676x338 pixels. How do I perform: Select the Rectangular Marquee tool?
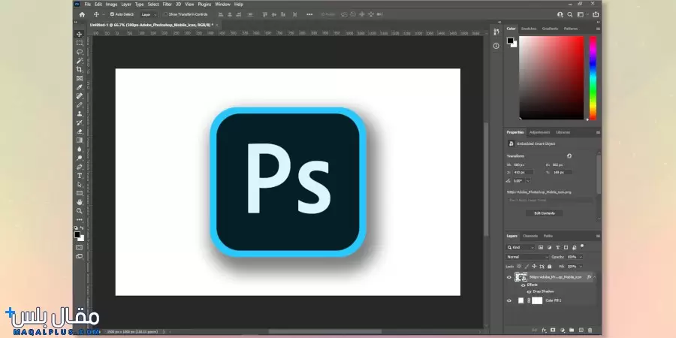click(x=80, y=43)
